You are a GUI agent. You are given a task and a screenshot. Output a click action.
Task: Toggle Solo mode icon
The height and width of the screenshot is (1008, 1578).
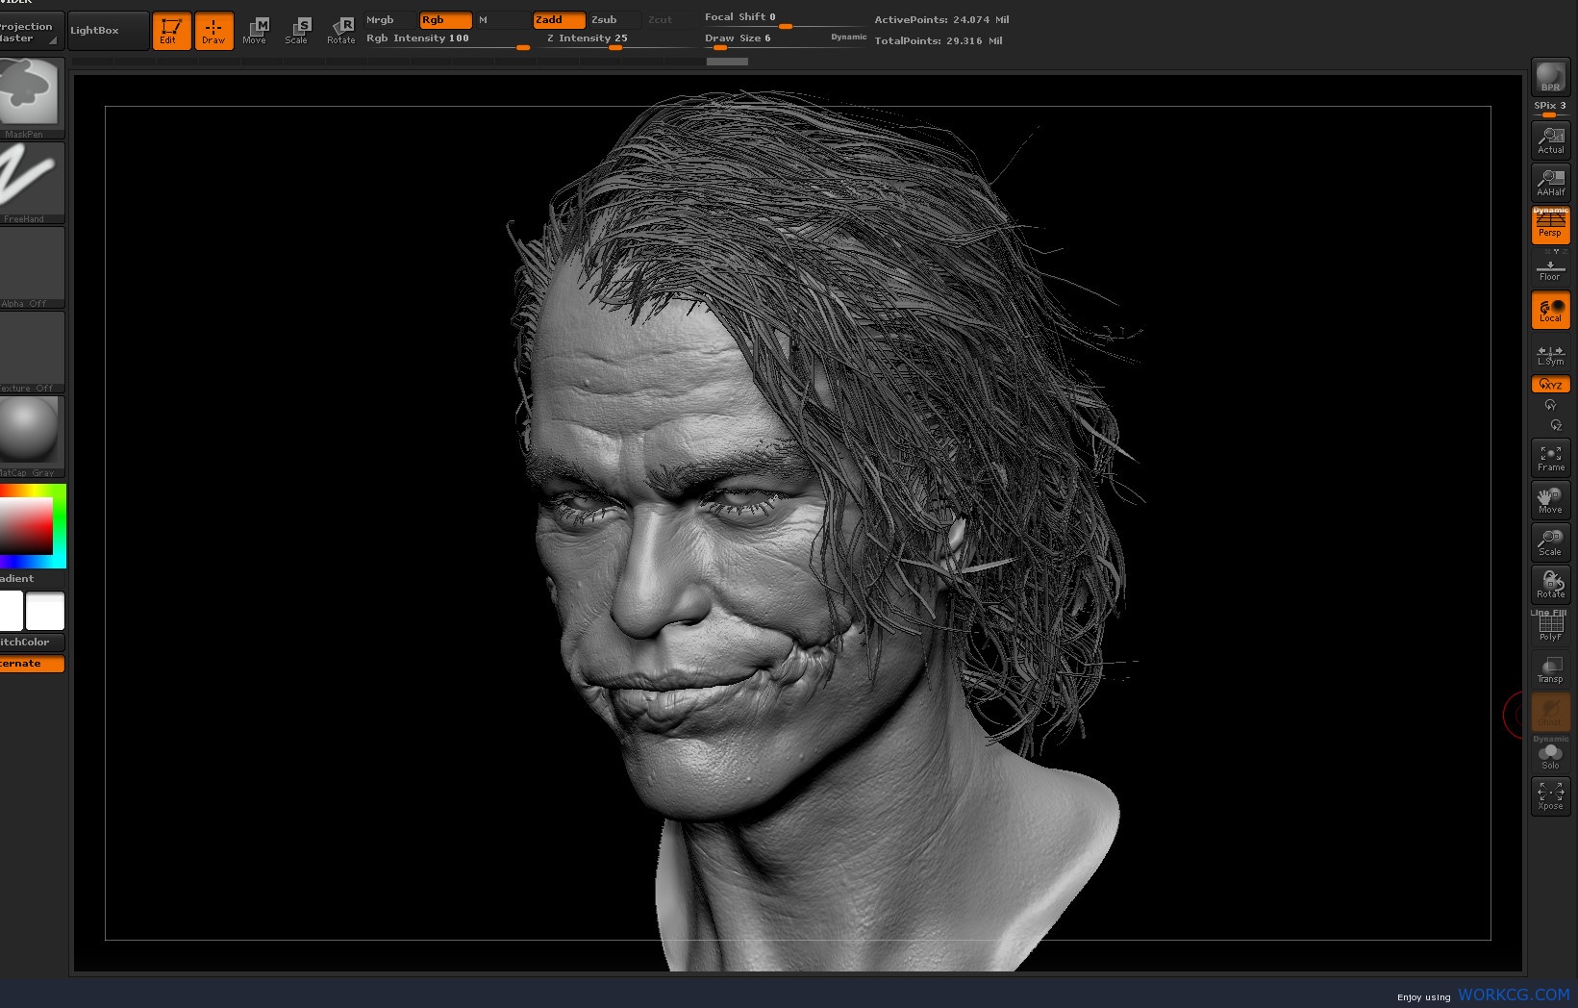[x=1550, y=754]
